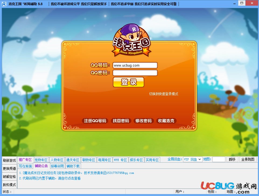Switch to the 辅助下载 sub-tab
Viewport: 259px width, 196px height.
point(73,166)
